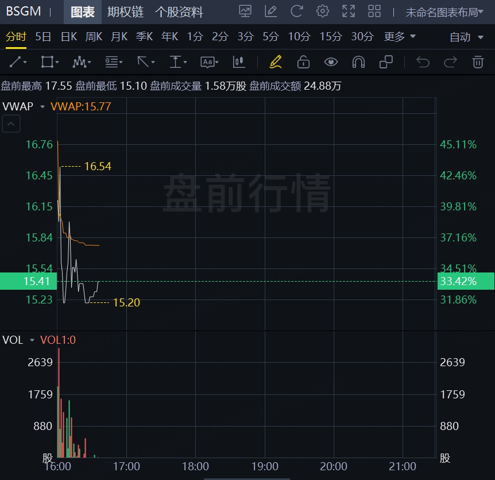Expand the 自动 dropdown
Viewport: 495px width, 480px height.
(467, 37)
